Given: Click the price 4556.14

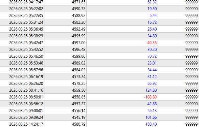Looking at the screenshot, I should 79,111.
